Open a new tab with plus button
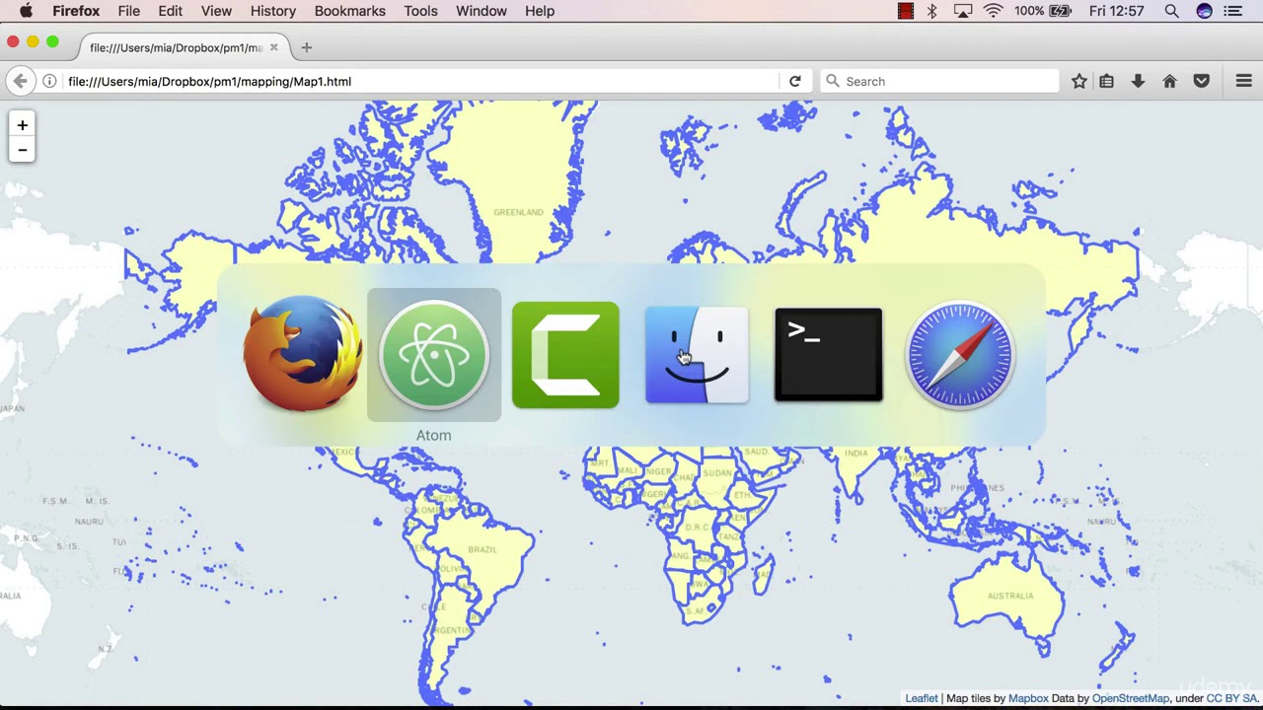1263x710 pixels. [306, 47]
